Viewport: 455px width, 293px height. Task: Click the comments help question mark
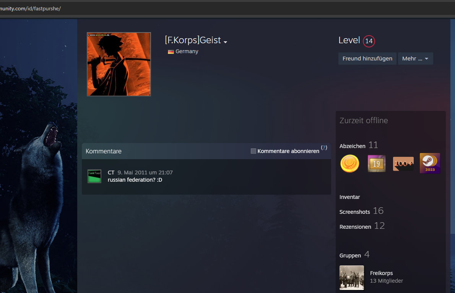(324, 148)
